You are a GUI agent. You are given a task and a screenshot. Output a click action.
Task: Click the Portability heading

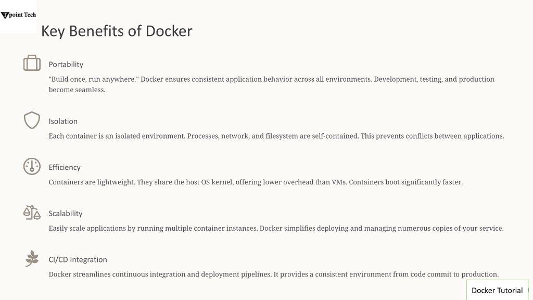[66, 64]
